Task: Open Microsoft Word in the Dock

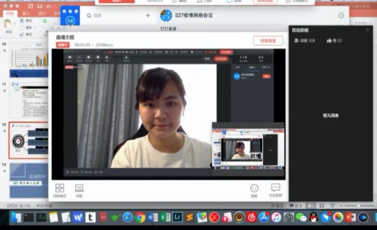Action: (x=152, y=218)
